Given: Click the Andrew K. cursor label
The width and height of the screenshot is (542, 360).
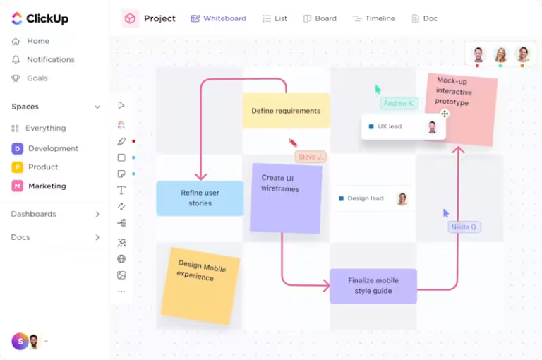Looking at the screenshot, I should [x=399, y=103].
